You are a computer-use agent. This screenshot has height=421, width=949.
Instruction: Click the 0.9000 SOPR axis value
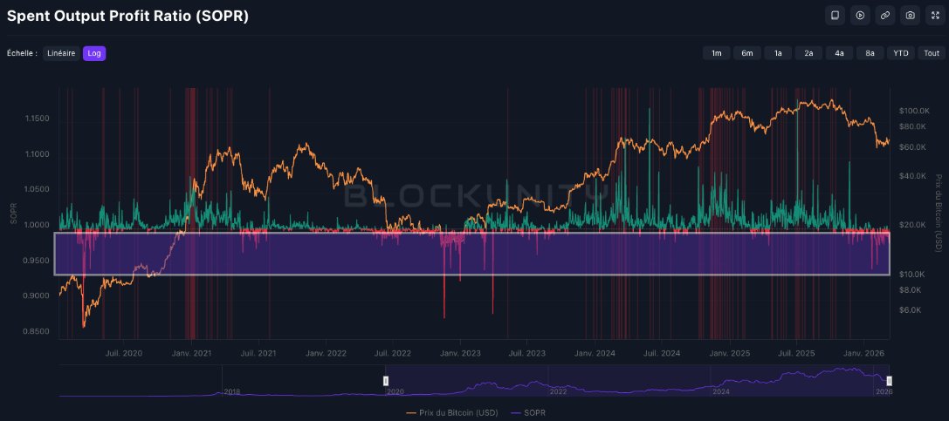point(38,295)
